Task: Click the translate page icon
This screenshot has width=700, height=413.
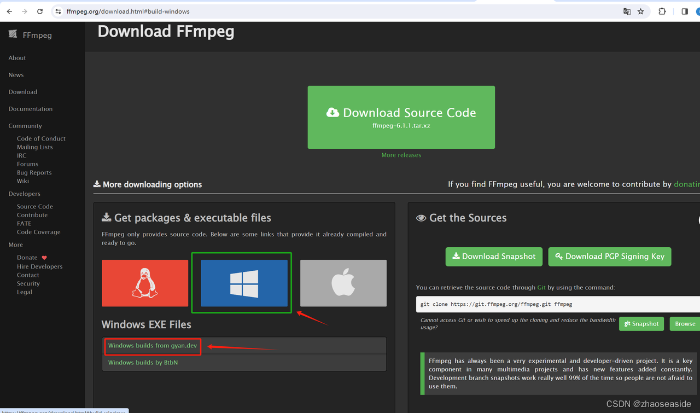Action: 627,11
